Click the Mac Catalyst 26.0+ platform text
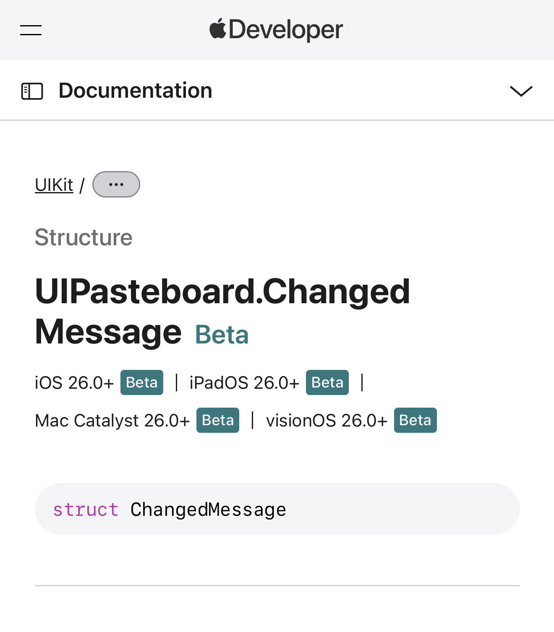Screen dimensions: 554x632 (112, 421)
